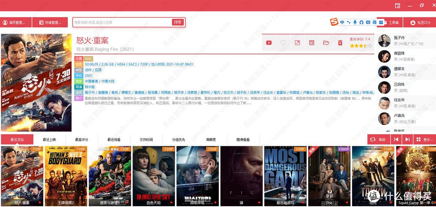
Task: Open the 工具箱 toolbox
Action: coord(392,23)
